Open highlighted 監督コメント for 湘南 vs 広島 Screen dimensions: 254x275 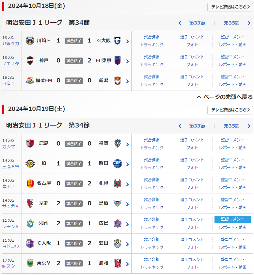[x=232, y=219]
